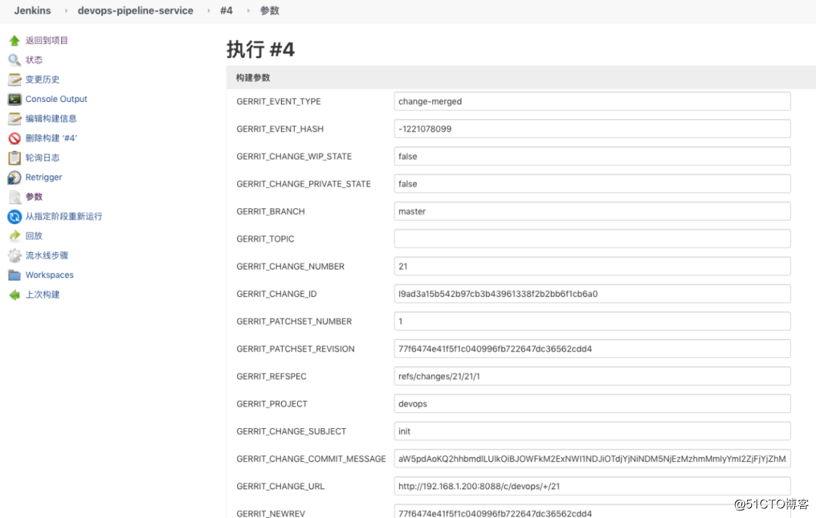Viewport: 816px width, 518px height.
Task: Click the blue restart from stage icon
Action: pyautogui.click(x=14, y=217)
